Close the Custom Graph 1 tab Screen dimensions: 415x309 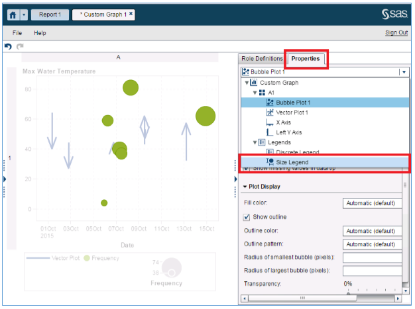(131, 13)
